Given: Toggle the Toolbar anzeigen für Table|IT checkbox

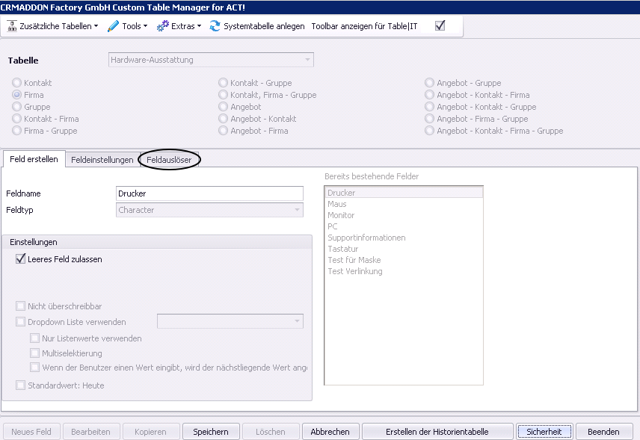Looking at the screenshot, I should (440, 25).
